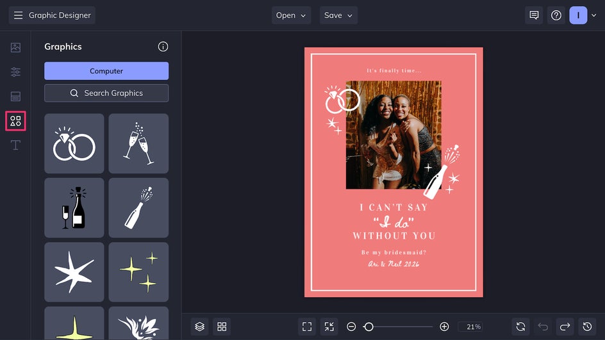Select the yellow sparkles graphic
The image size is (605, 340).
point(138,272)
